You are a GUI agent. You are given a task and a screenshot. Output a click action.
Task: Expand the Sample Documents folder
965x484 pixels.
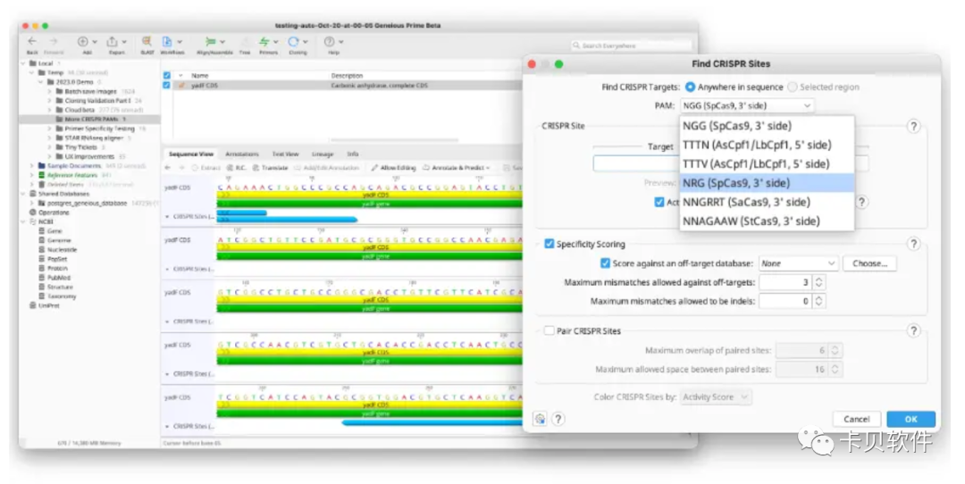coord(31,165)
